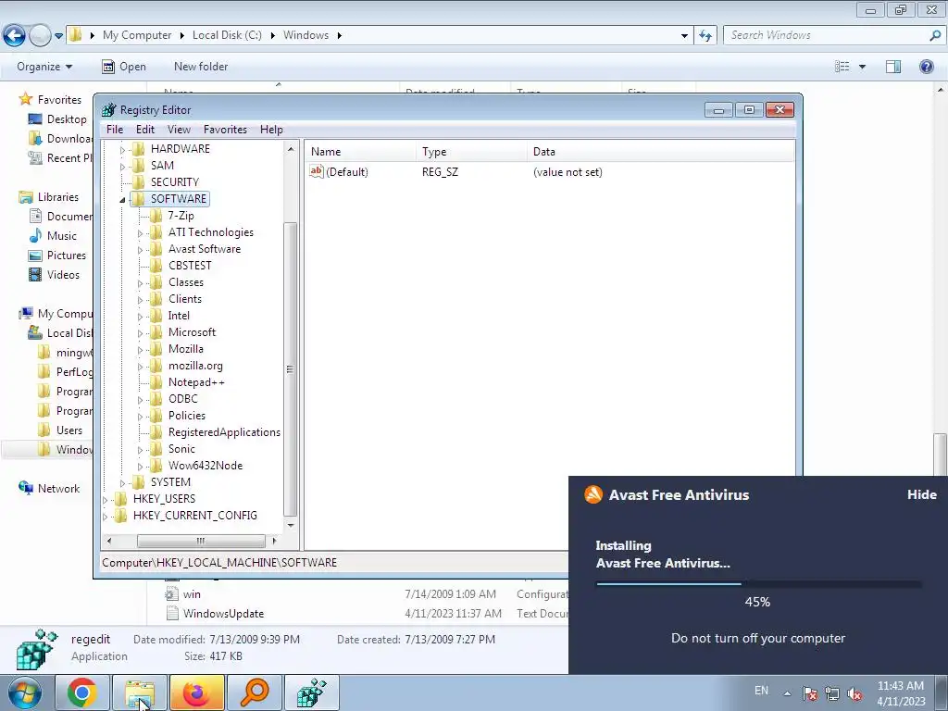The width and height of the screenshot is (948, 711).
Task: Select the (Default) string value icon
Action: [317, 171]
